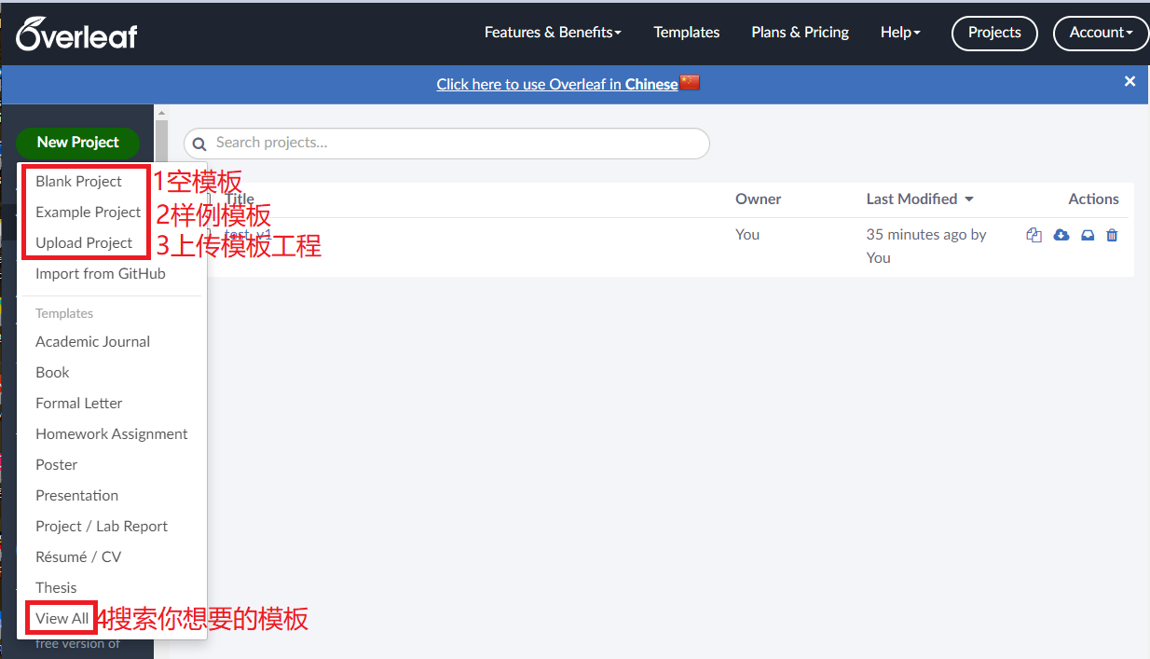Image resolution: width=1150 pixels, height=659 pixels.
Task: Pick the Academic Journal template
Action: click(x=92, y=341)
